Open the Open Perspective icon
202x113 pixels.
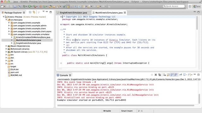click(x=190, y=6)
